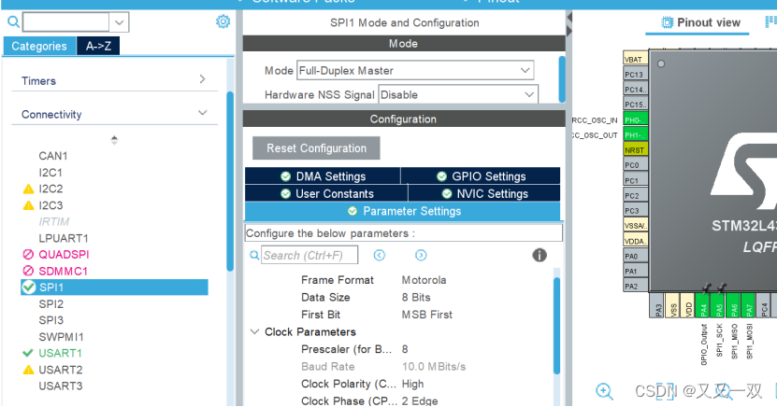The height and width of the screenshot is (407, 777).
Task: Select SPI2 in the peripheral list
Action: (51, 304)
